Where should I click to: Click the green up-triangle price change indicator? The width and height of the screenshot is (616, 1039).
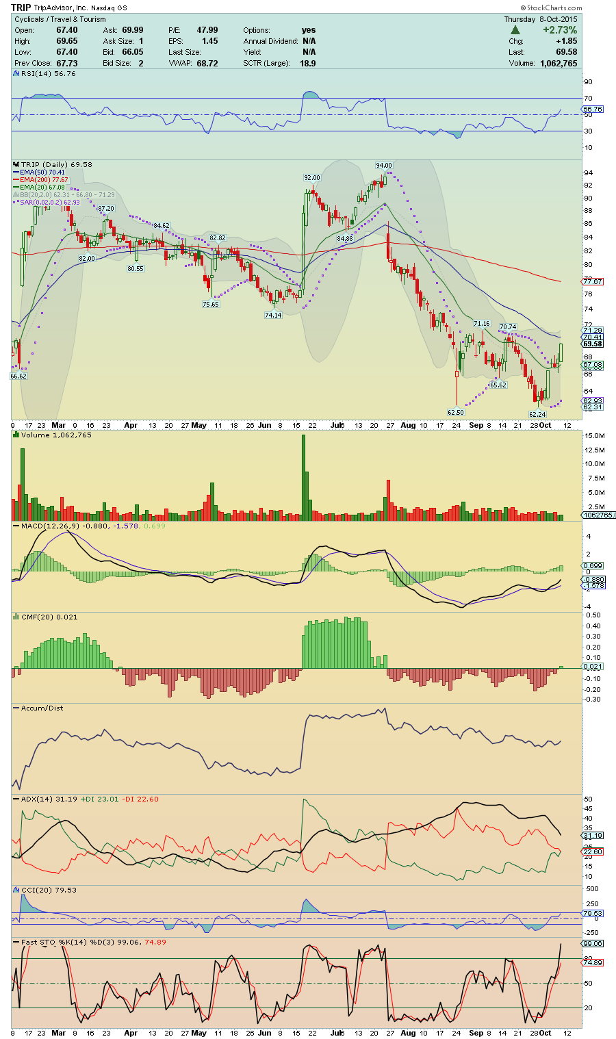(x=515, y=30)
